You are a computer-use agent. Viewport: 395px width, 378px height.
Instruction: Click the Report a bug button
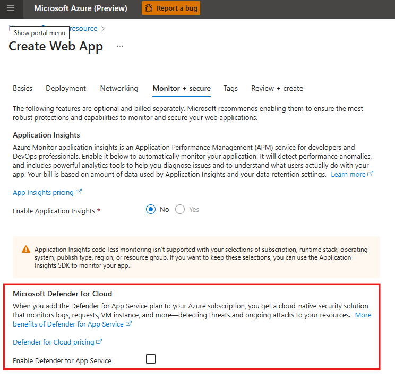point(171,8)
